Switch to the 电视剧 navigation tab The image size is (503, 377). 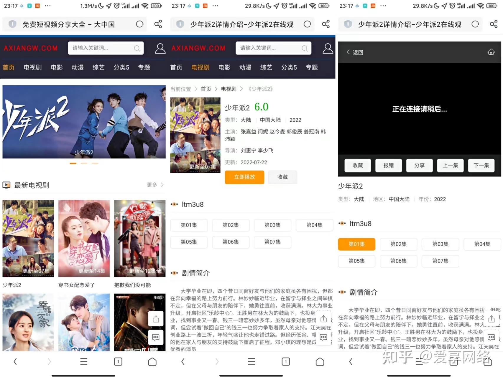[200, 67]
